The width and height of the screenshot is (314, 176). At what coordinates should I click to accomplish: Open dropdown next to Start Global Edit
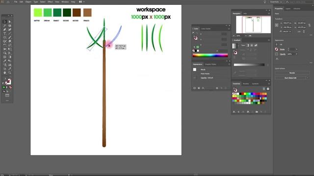(308, 78)
